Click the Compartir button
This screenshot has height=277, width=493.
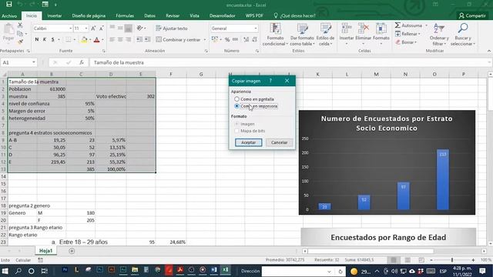pos(472,15)
